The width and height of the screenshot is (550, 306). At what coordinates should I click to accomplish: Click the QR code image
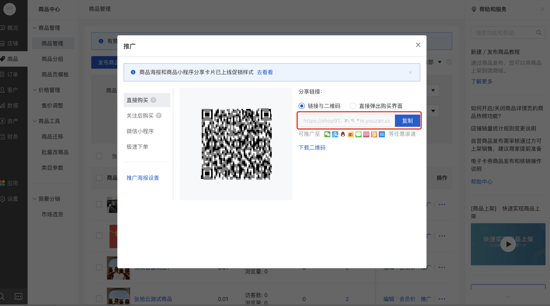[x=236, y=144]
